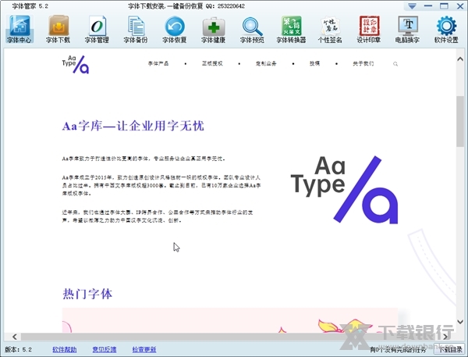Viewport: 468px width, 357px height.
Task: Open the title bar dropdown arrow menu
Action: coord(412,6)
